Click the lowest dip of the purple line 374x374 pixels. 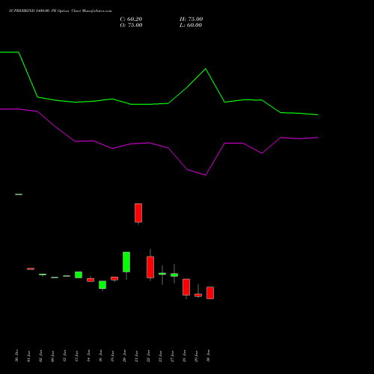pyautogui.click(x=206, y=175)
